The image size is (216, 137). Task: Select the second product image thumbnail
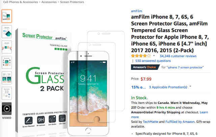(7, 32)
